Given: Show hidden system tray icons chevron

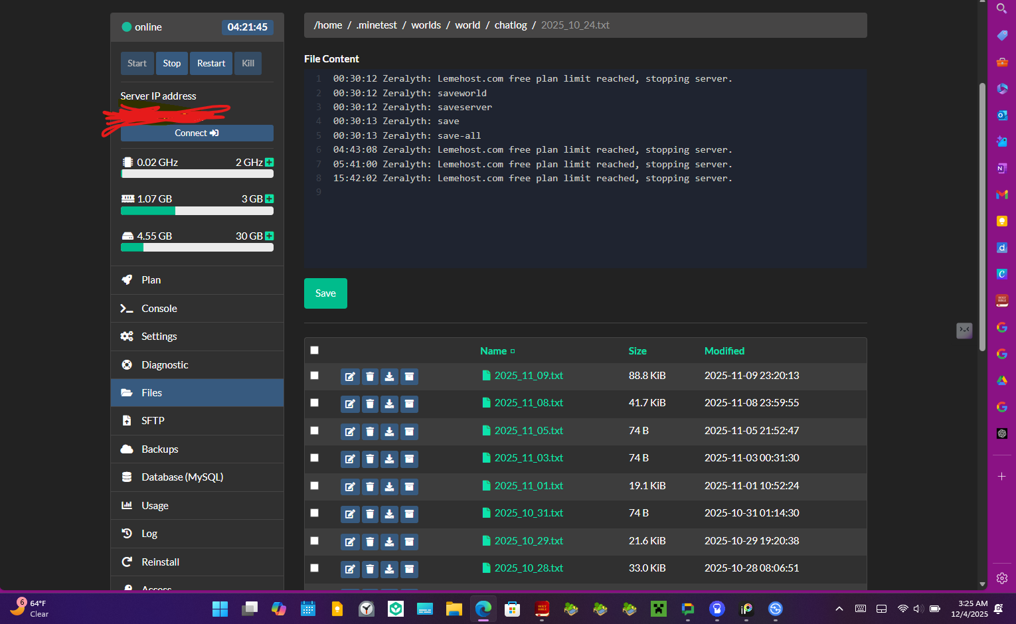Looking at the screenshot, I should 839,609.
